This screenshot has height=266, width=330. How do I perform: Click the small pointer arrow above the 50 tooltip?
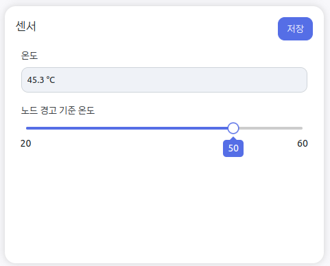233,138
